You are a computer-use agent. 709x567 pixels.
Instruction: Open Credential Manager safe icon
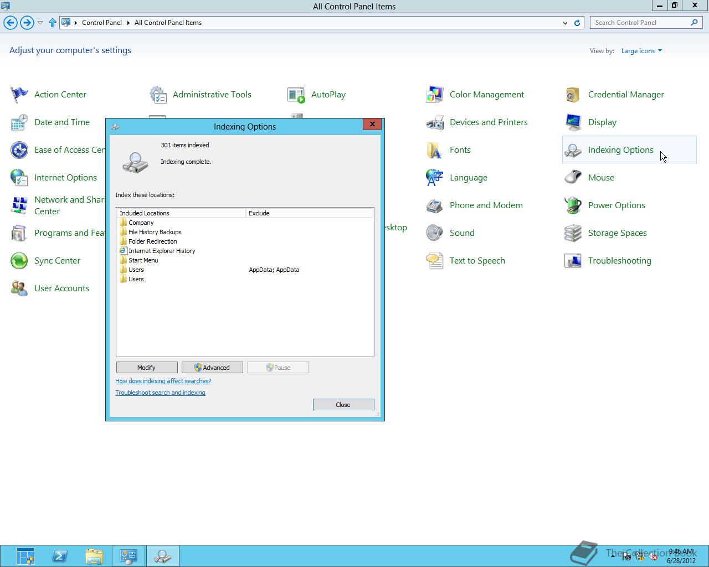pyautogui.click(x=573, y=95)
